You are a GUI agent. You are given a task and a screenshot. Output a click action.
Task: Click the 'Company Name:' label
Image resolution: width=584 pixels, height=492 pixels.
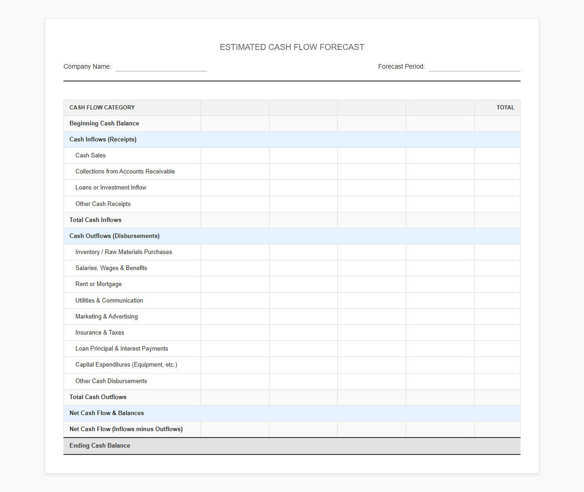[87, 66]
